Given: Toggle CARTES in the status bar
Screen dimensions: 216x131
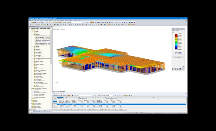Looking at the screenshot, I should 134,113.
